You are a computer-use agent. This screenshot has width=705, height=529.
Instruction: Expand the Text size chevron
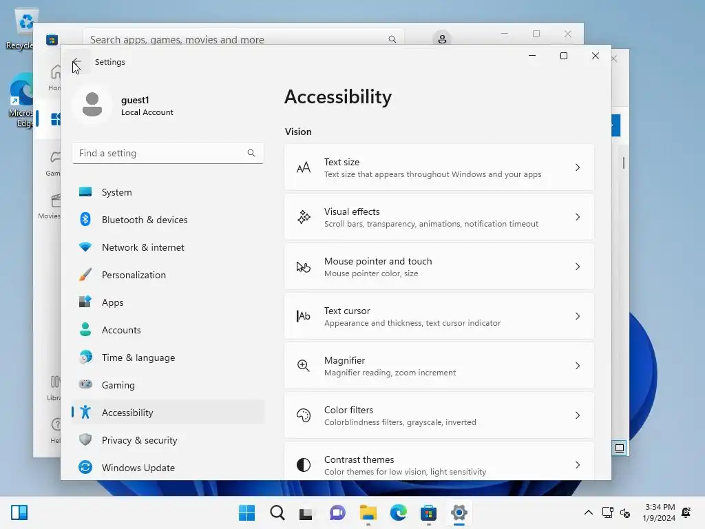click(x=578, y=167)
